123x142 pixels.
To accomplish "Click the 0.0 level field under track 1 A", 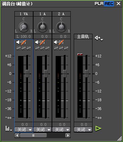I will coord(43,124).
